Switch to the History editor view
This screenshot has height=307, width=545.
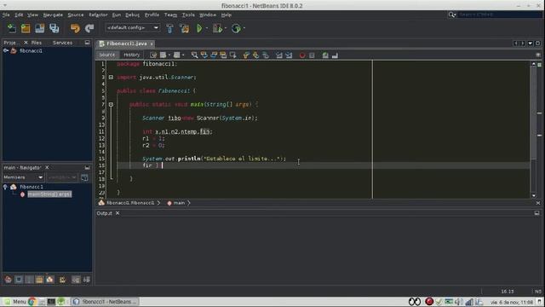(x=131, y=55)
